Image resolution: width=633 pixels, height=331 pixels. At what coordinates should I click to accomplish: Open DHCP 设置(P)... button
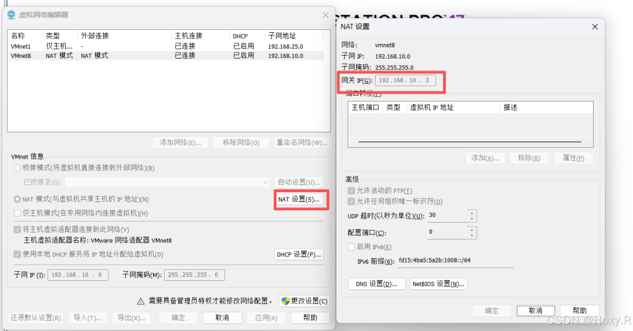click(299, 254)
